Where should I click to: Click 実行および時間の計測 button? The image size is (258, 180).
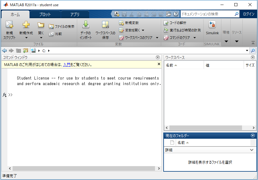click(x=182, y=30)
